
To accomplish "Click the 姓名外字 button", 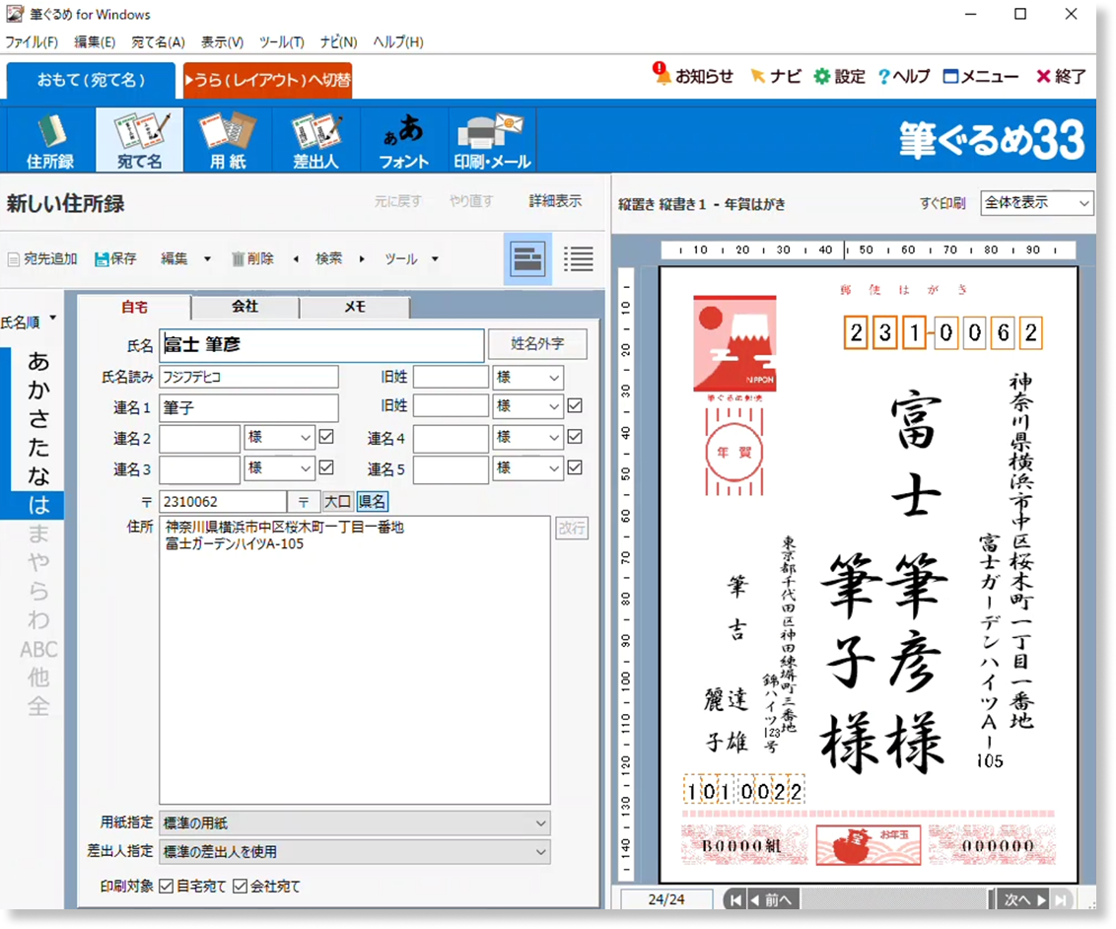I will [537, 344].
